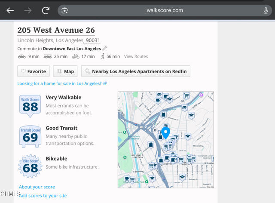275x203 pixels.
Task: Click the 90031 zip code link
Action: (93, 40)
